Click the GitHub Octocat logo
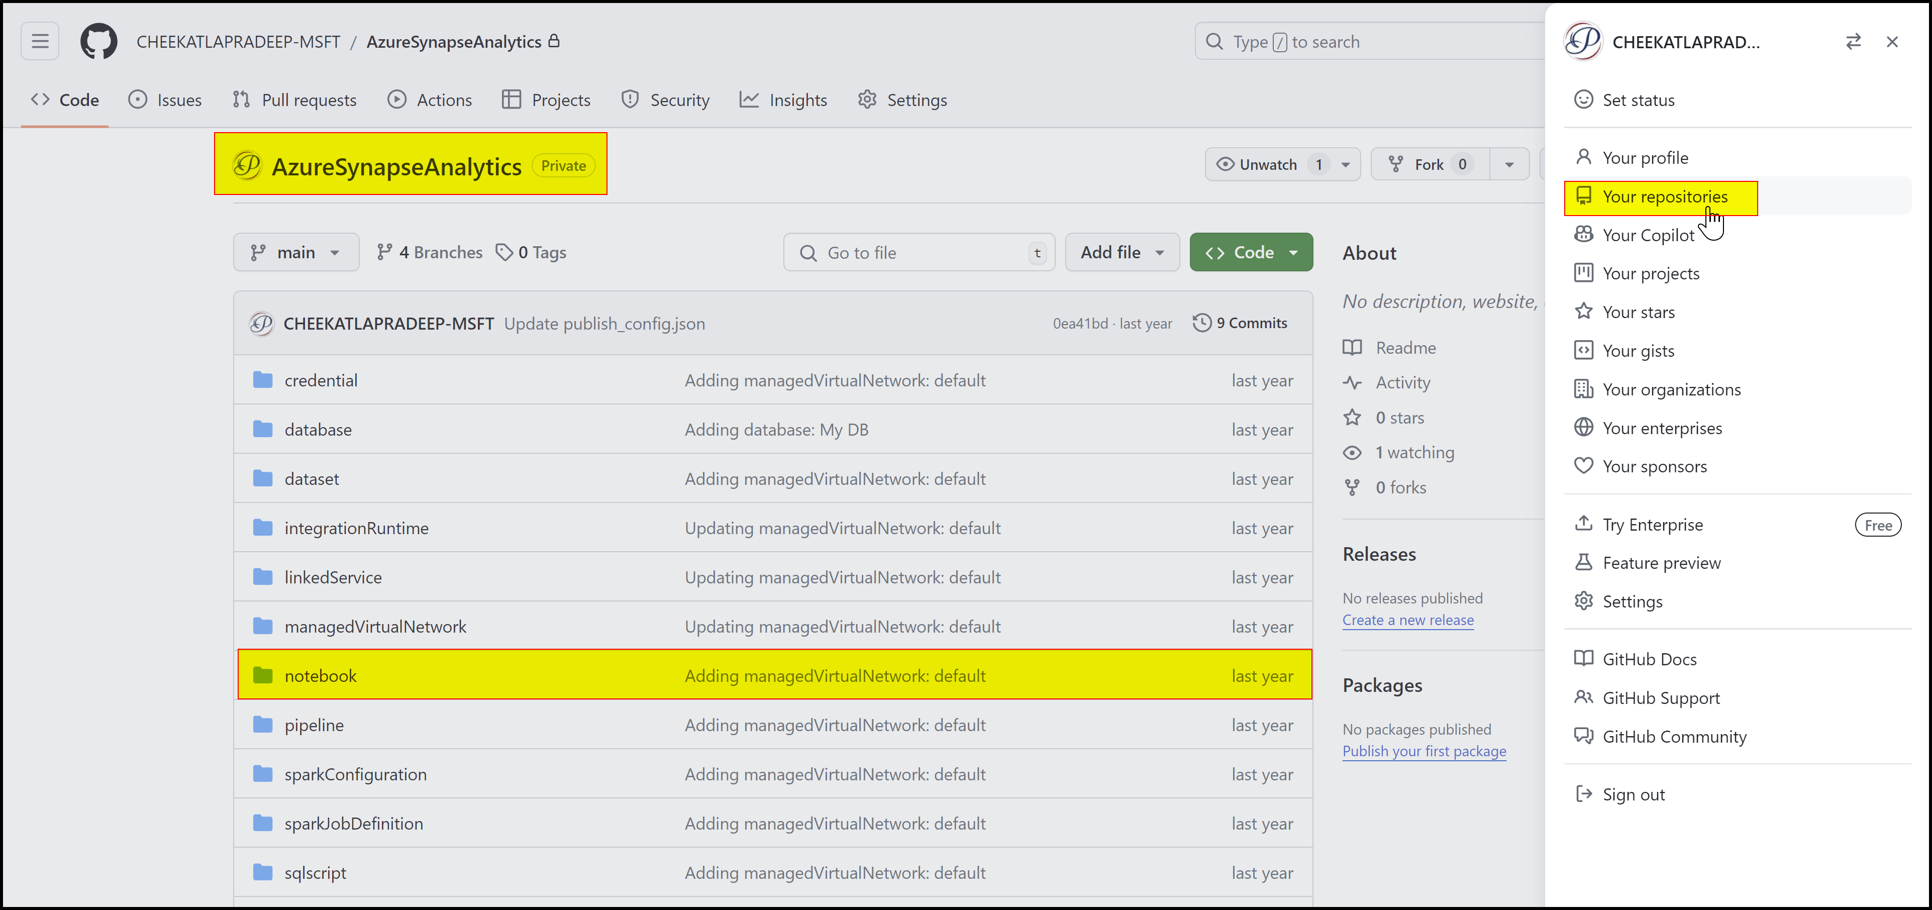Viewport: 1932px width, 910px height. 98,41
